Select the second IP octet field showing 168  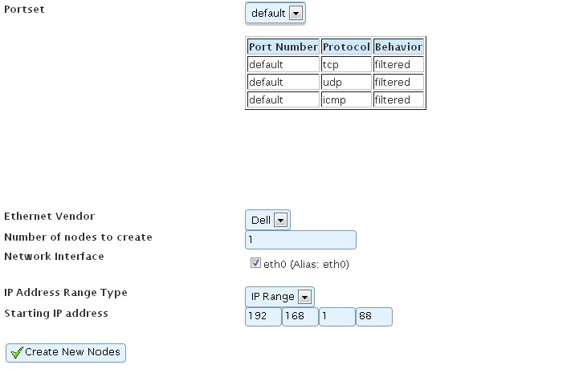pos(300,317)
